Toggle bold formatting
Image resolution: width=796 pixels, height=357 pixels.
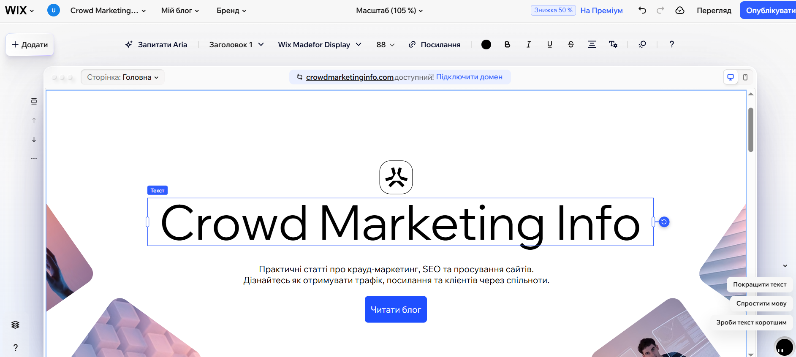(x=508, y=44)
